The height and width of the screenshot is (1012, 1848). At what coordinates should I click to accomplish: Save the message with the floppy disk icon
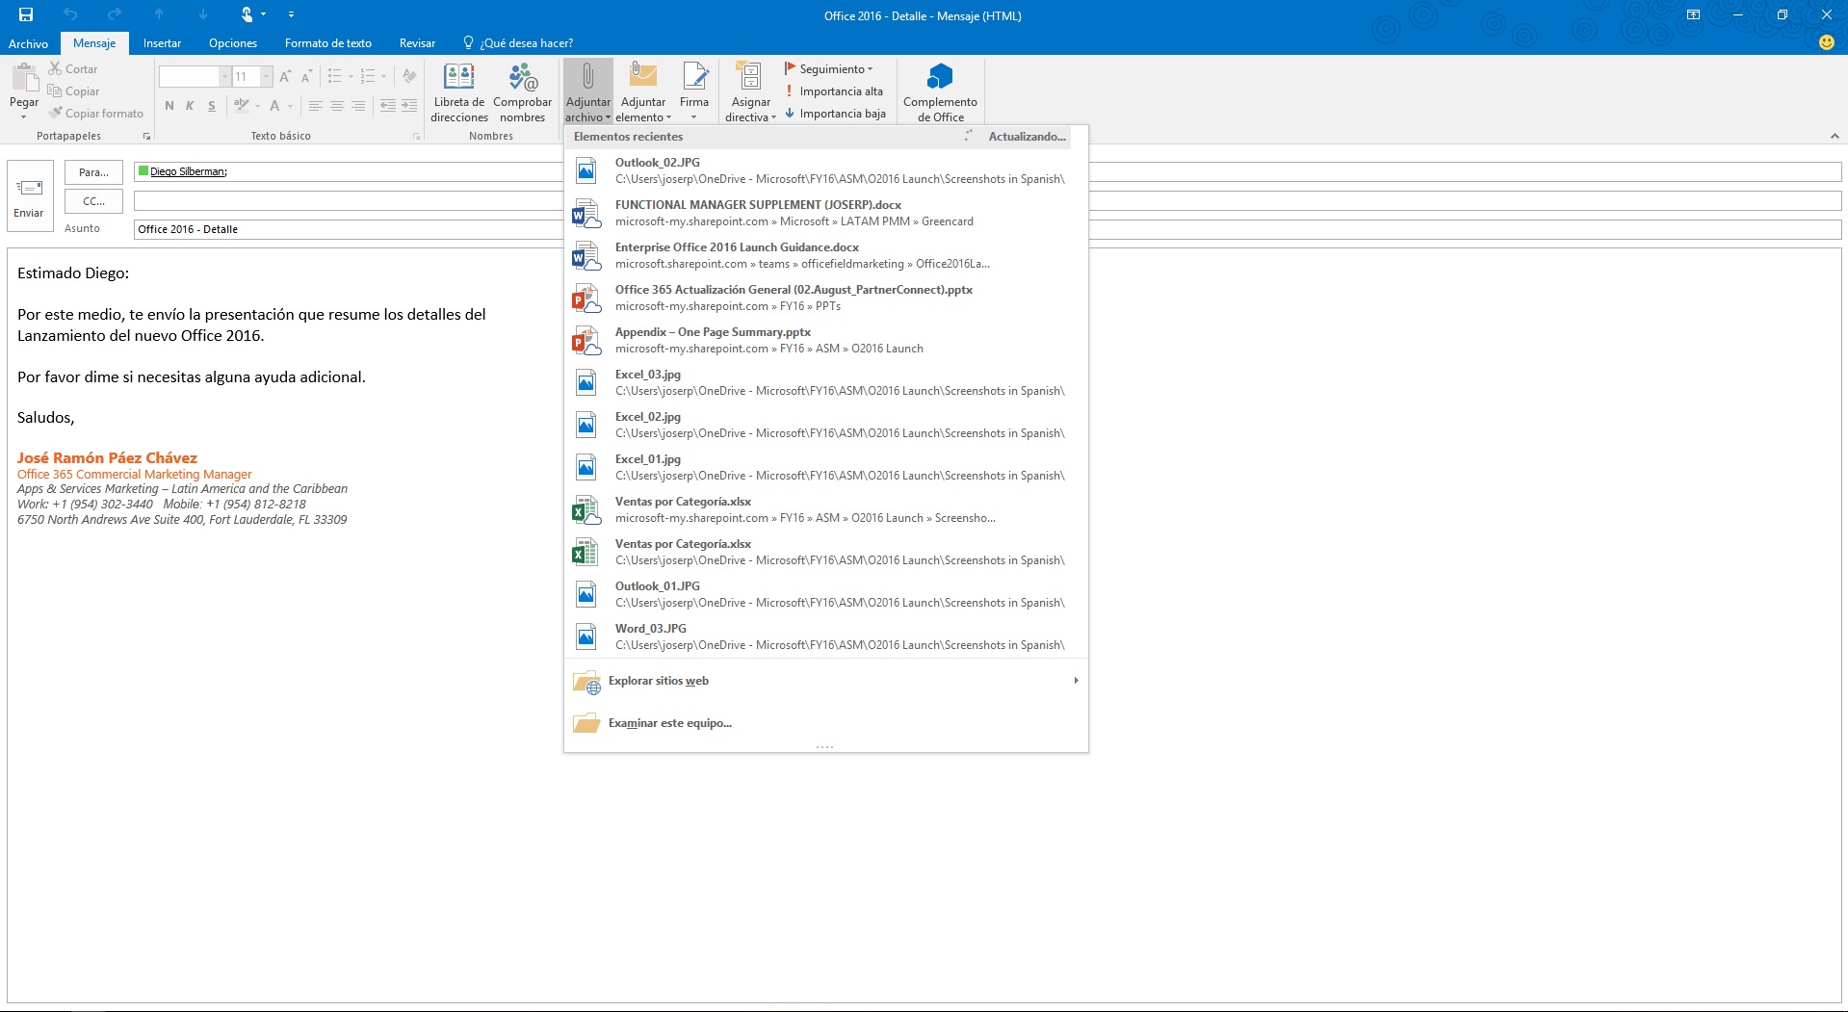(26, 14)
